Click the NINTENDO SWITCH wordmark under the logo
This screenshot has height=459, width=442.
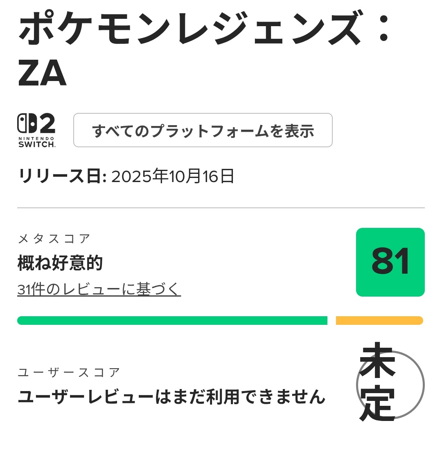[x=36, y=142]
